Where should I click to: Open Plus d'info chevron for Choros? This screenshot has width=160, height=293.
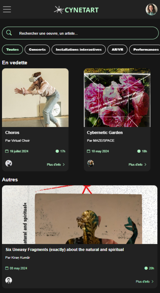tap(64, 164)
